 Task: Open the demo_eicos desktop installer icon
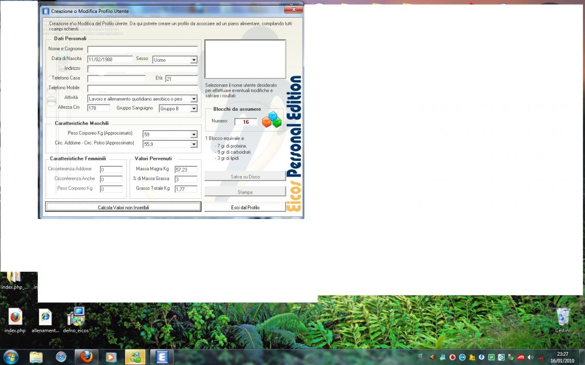[76, 317]
